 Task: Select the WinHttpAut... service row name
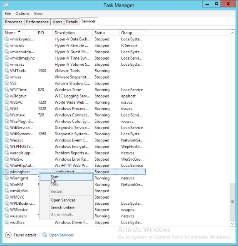click(22, 165)
